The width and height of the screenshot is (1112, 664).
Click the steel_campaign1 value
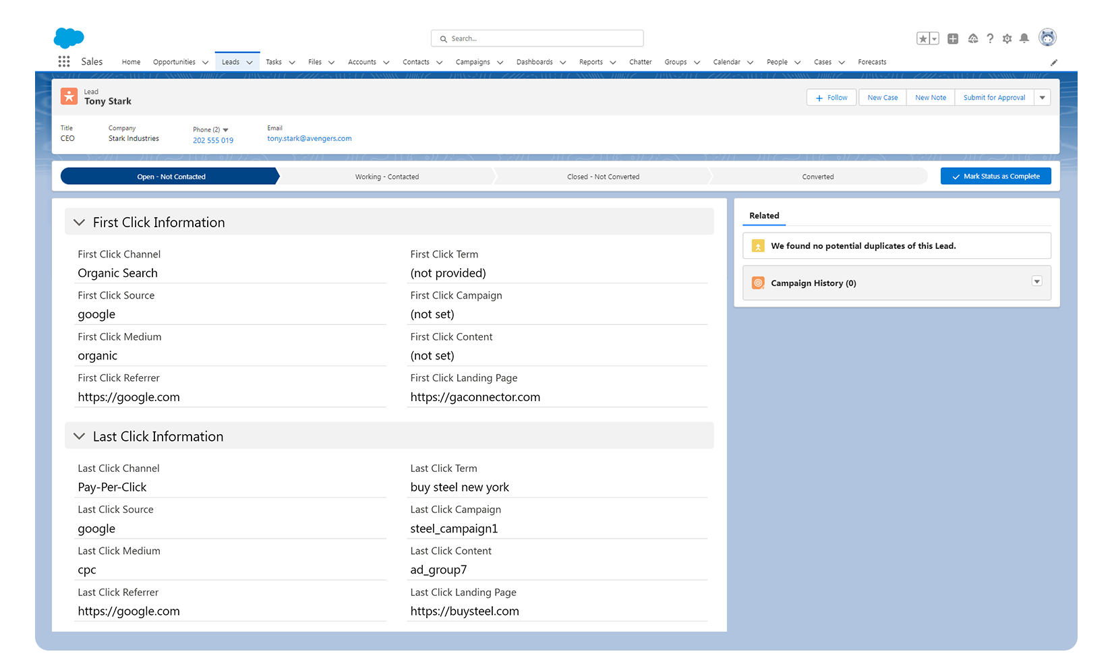454,529
